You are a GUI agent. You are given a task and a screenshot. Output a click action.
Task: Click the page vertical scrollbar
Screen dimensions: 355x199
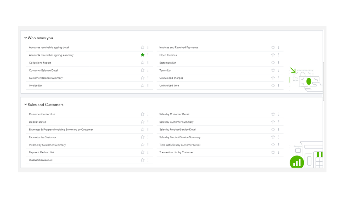tap(323, 81)
